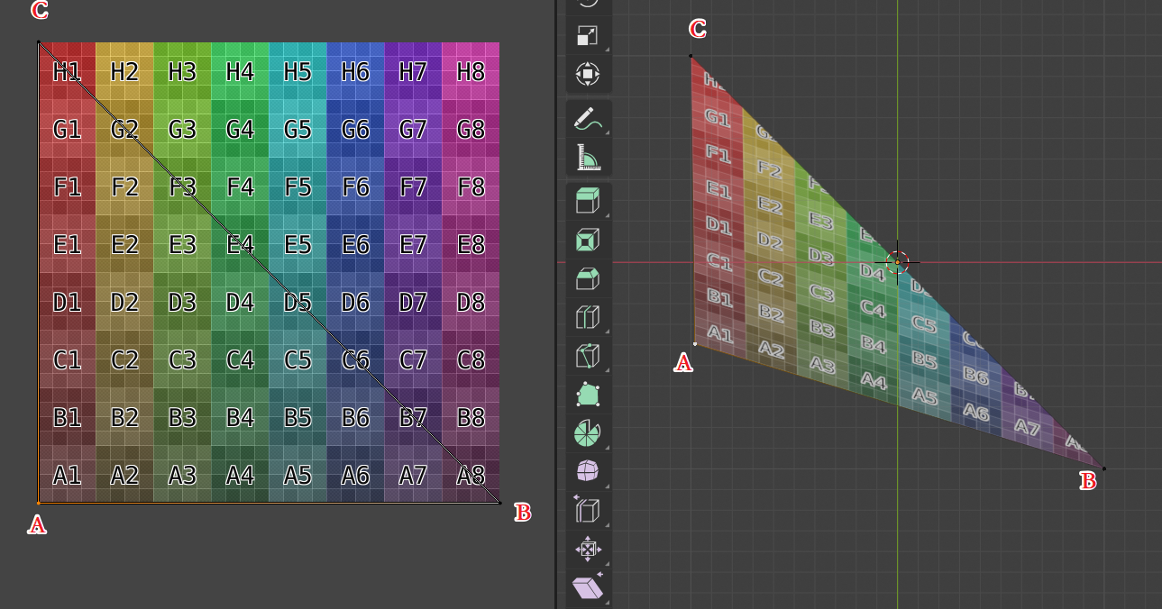Activate the Loop Cut tool

pos(588,317)
